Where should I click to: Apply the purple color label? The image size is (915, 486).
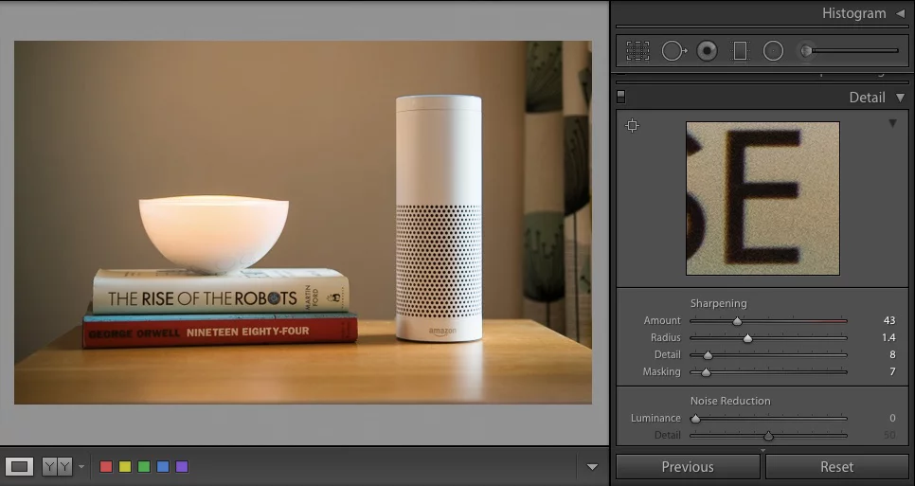pyautogui.click(x=182, y=466)
